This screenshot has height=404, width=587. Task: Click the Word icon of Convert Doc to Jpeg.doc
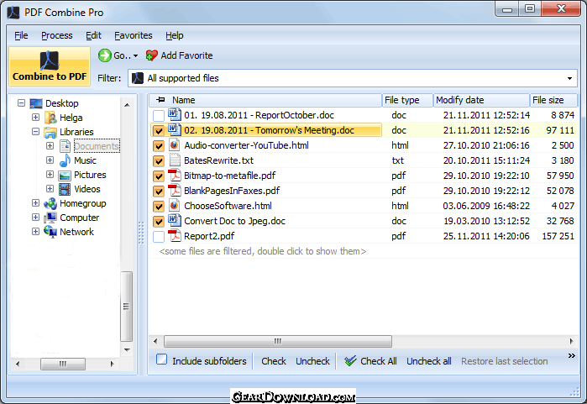pos(174,220)
